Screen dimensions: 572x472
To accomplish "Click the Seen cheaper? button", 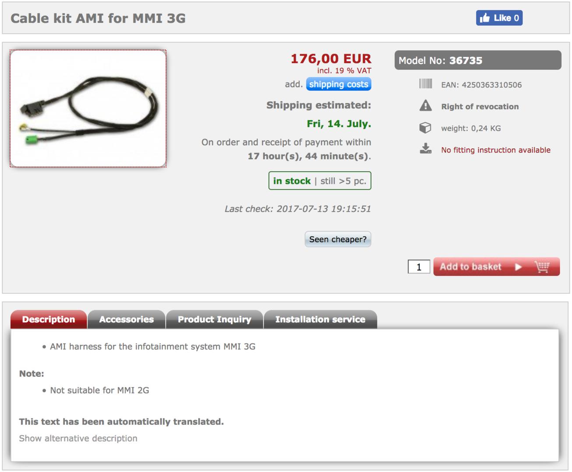I will click(338, 239).
